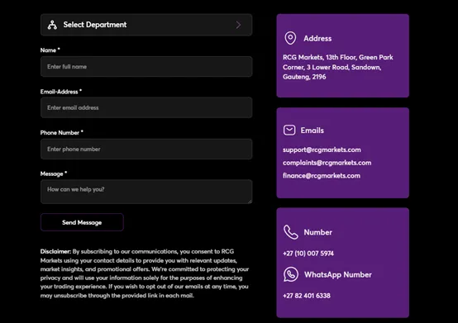458x323 pixels.
Task: Focus the Enter email address field
Action: pyautogui.click(x=146, y=107)
